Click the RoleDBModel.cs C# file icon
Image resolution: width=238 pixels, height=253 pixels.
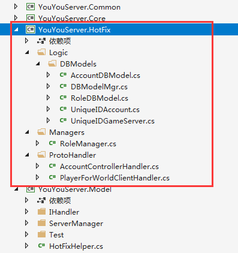pyautogui.click(x=63, y=98)
